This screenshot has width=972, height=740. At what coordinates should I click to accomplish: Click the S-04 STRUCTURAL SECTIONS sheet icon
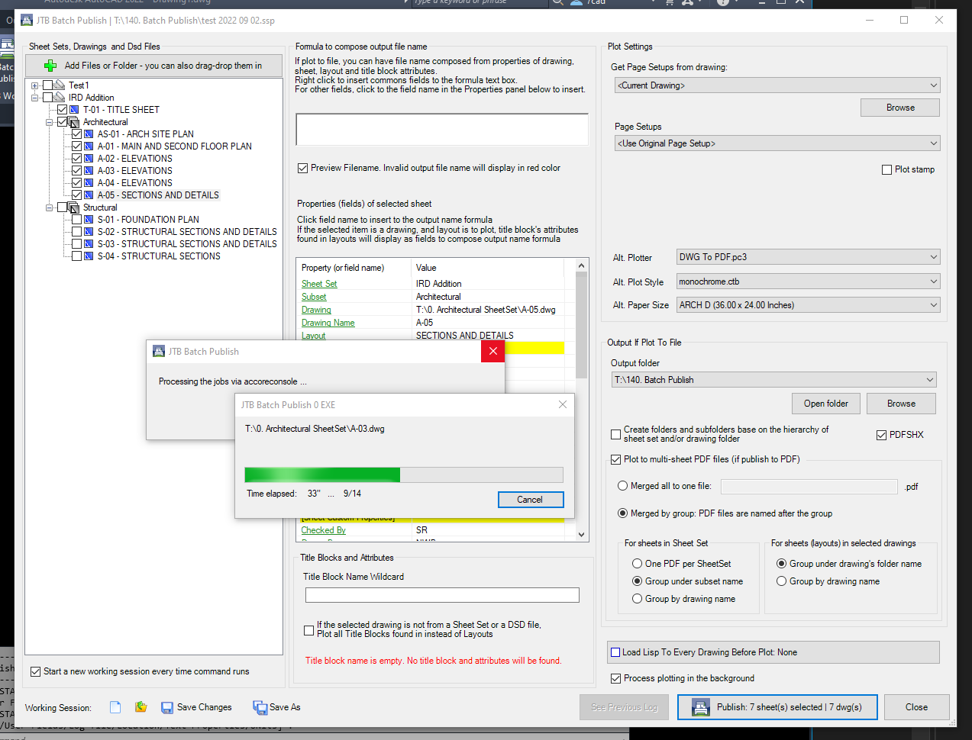click(89, 256)
